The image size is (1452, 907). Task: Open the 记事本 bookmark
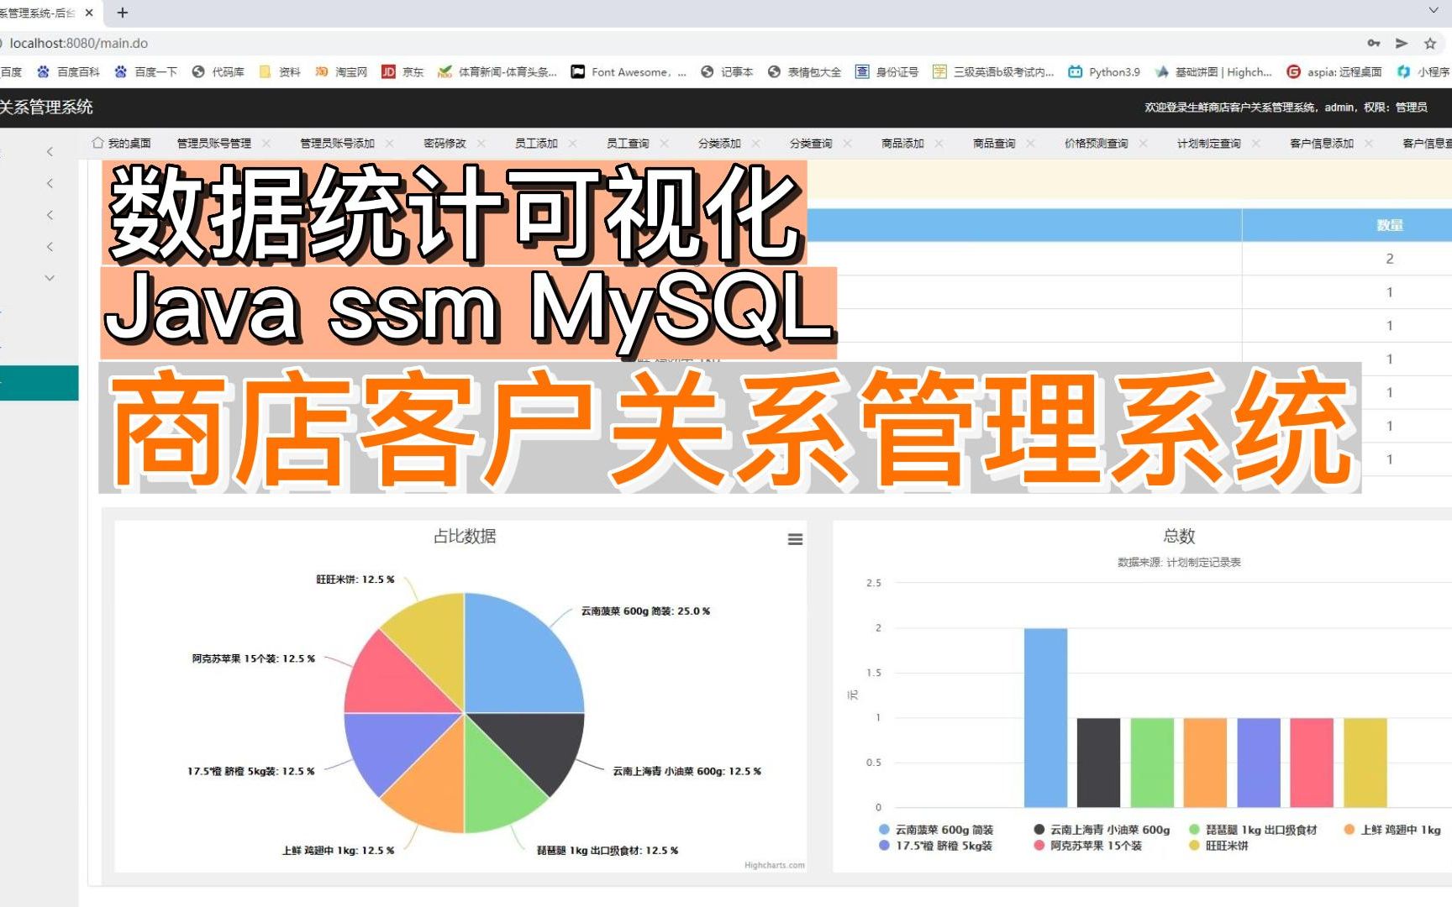coord(727,72)
